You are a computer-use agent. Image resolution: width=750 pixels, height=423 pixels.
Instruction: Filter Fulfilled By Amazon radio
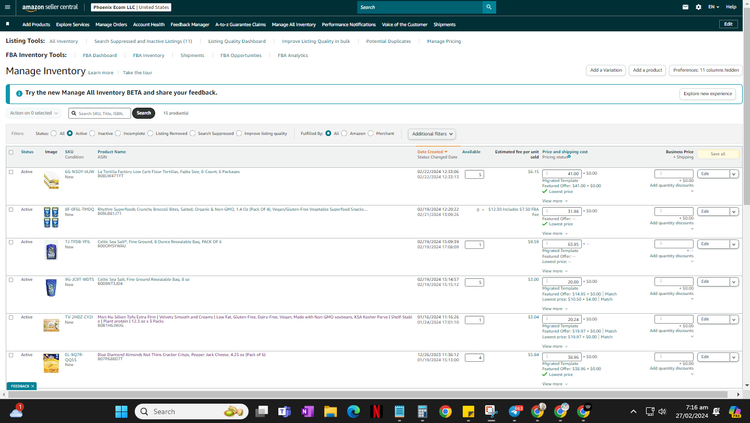point(344,133)
